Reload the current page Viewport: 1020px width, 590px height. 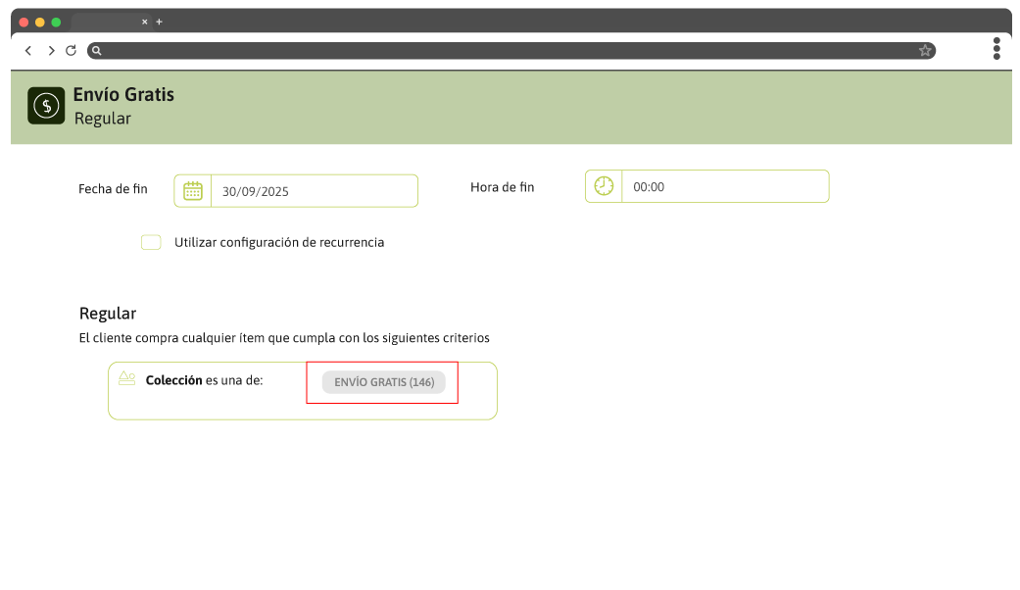point(71,51)
